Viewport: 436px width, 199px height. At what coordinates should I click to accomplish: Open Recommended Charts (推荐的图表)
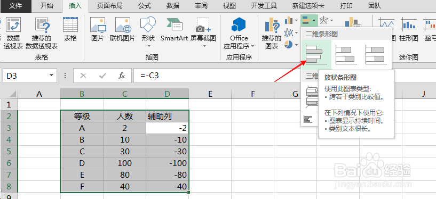[x=272, y=34]
